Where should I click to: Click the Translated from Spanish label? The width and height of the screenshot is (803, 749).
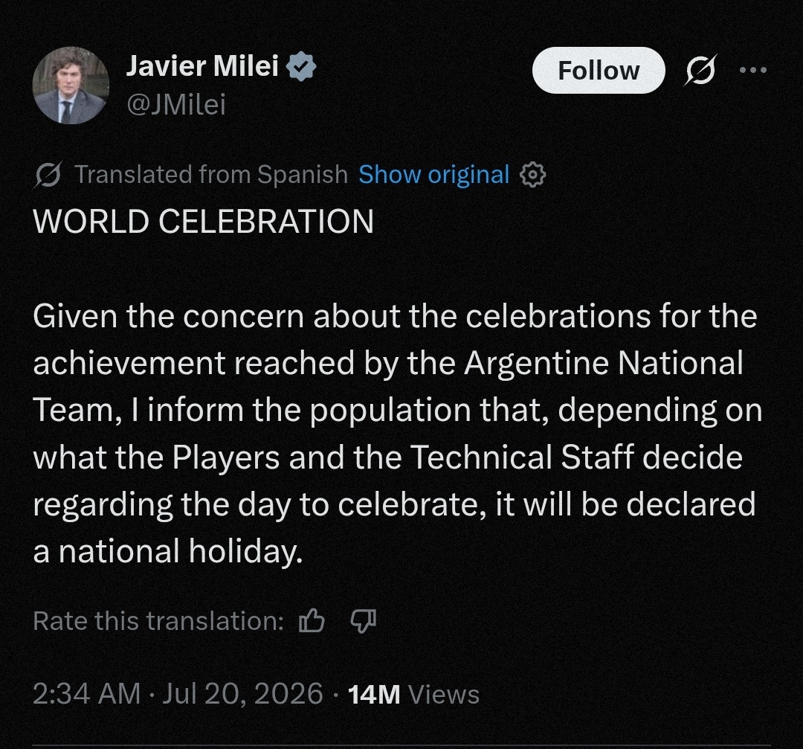211,174
